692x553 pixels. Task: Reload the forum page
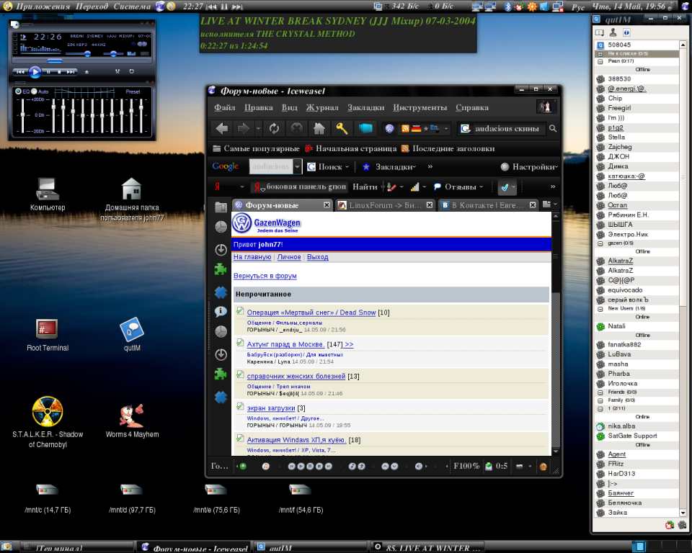274,129
